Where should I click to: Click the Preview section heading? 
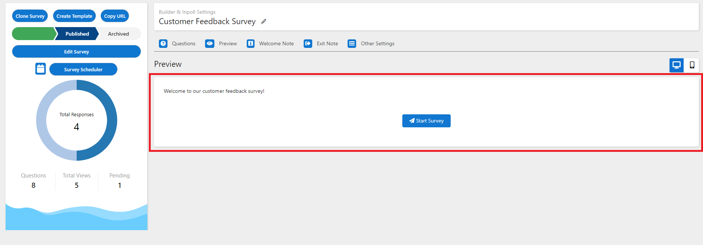click(168, 64)
